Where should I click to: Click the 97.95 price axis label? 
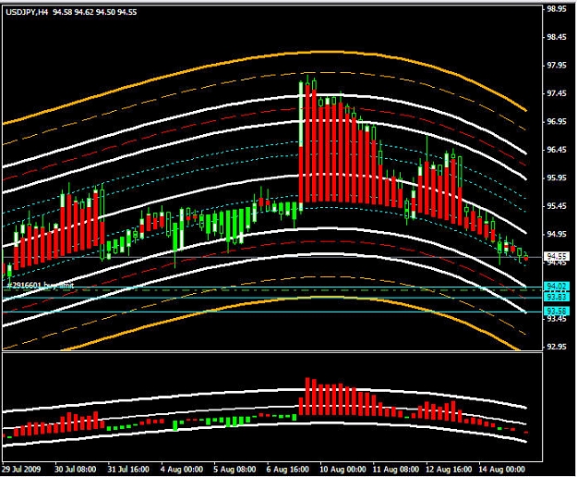pos(557,66)
